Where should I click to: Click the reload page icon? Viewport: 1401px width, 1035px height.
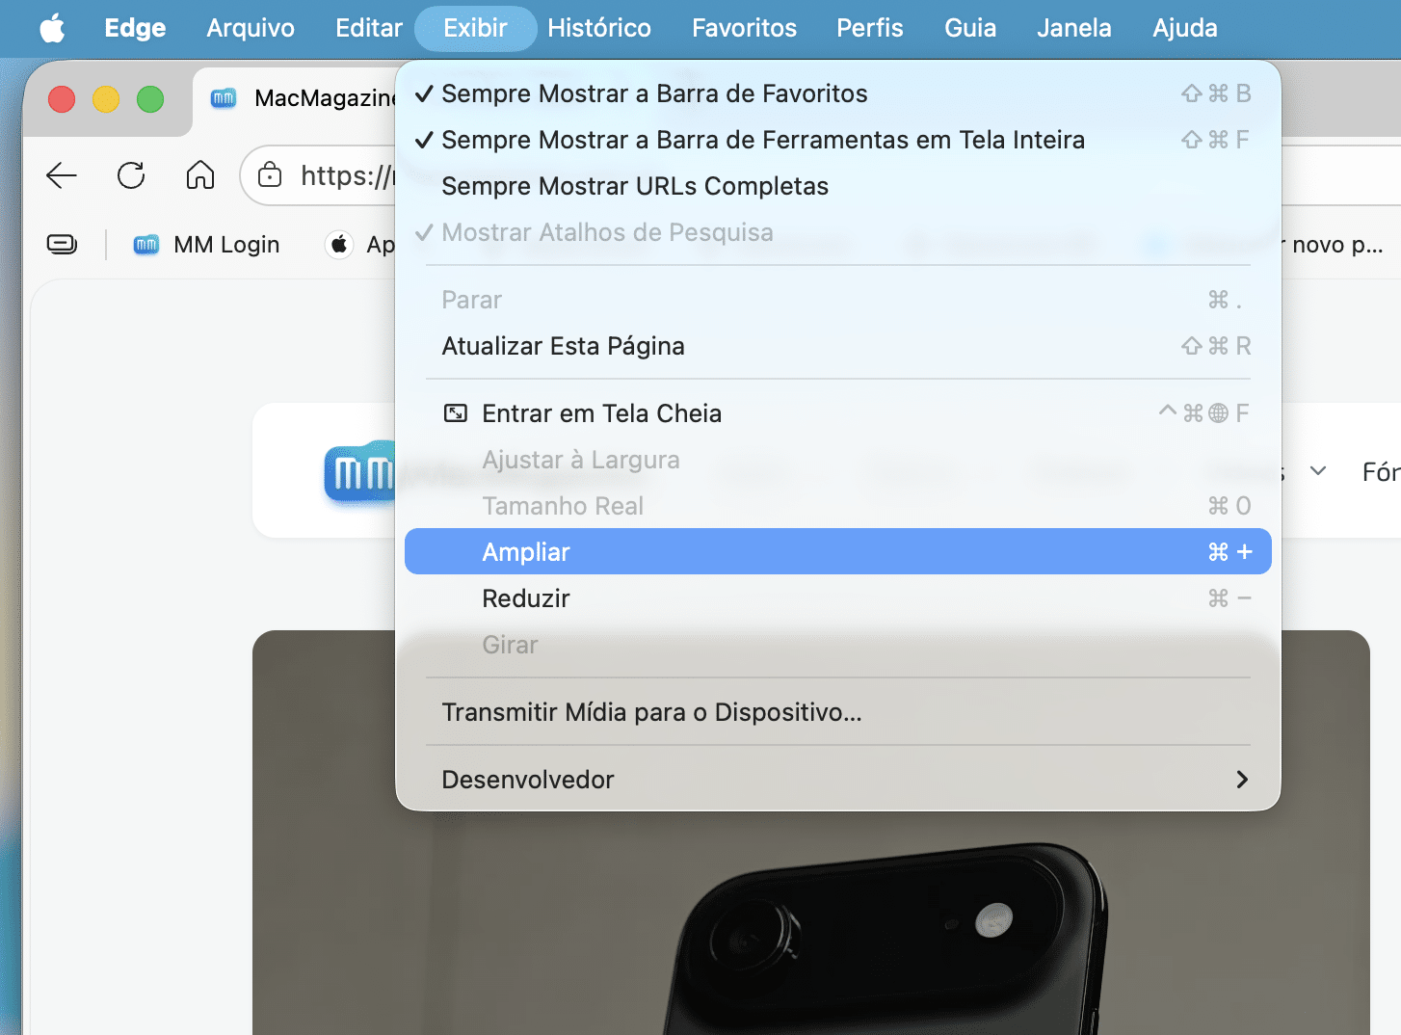131,175
